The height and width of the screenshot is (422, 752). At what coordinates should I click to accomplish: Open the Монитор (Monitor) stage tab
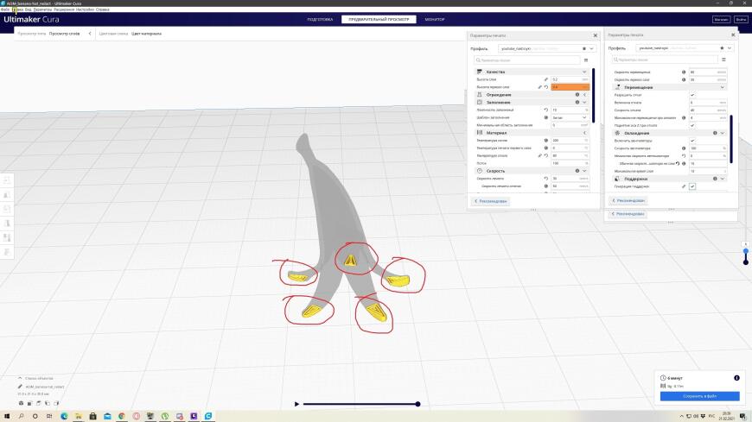[x=435, y=20]
